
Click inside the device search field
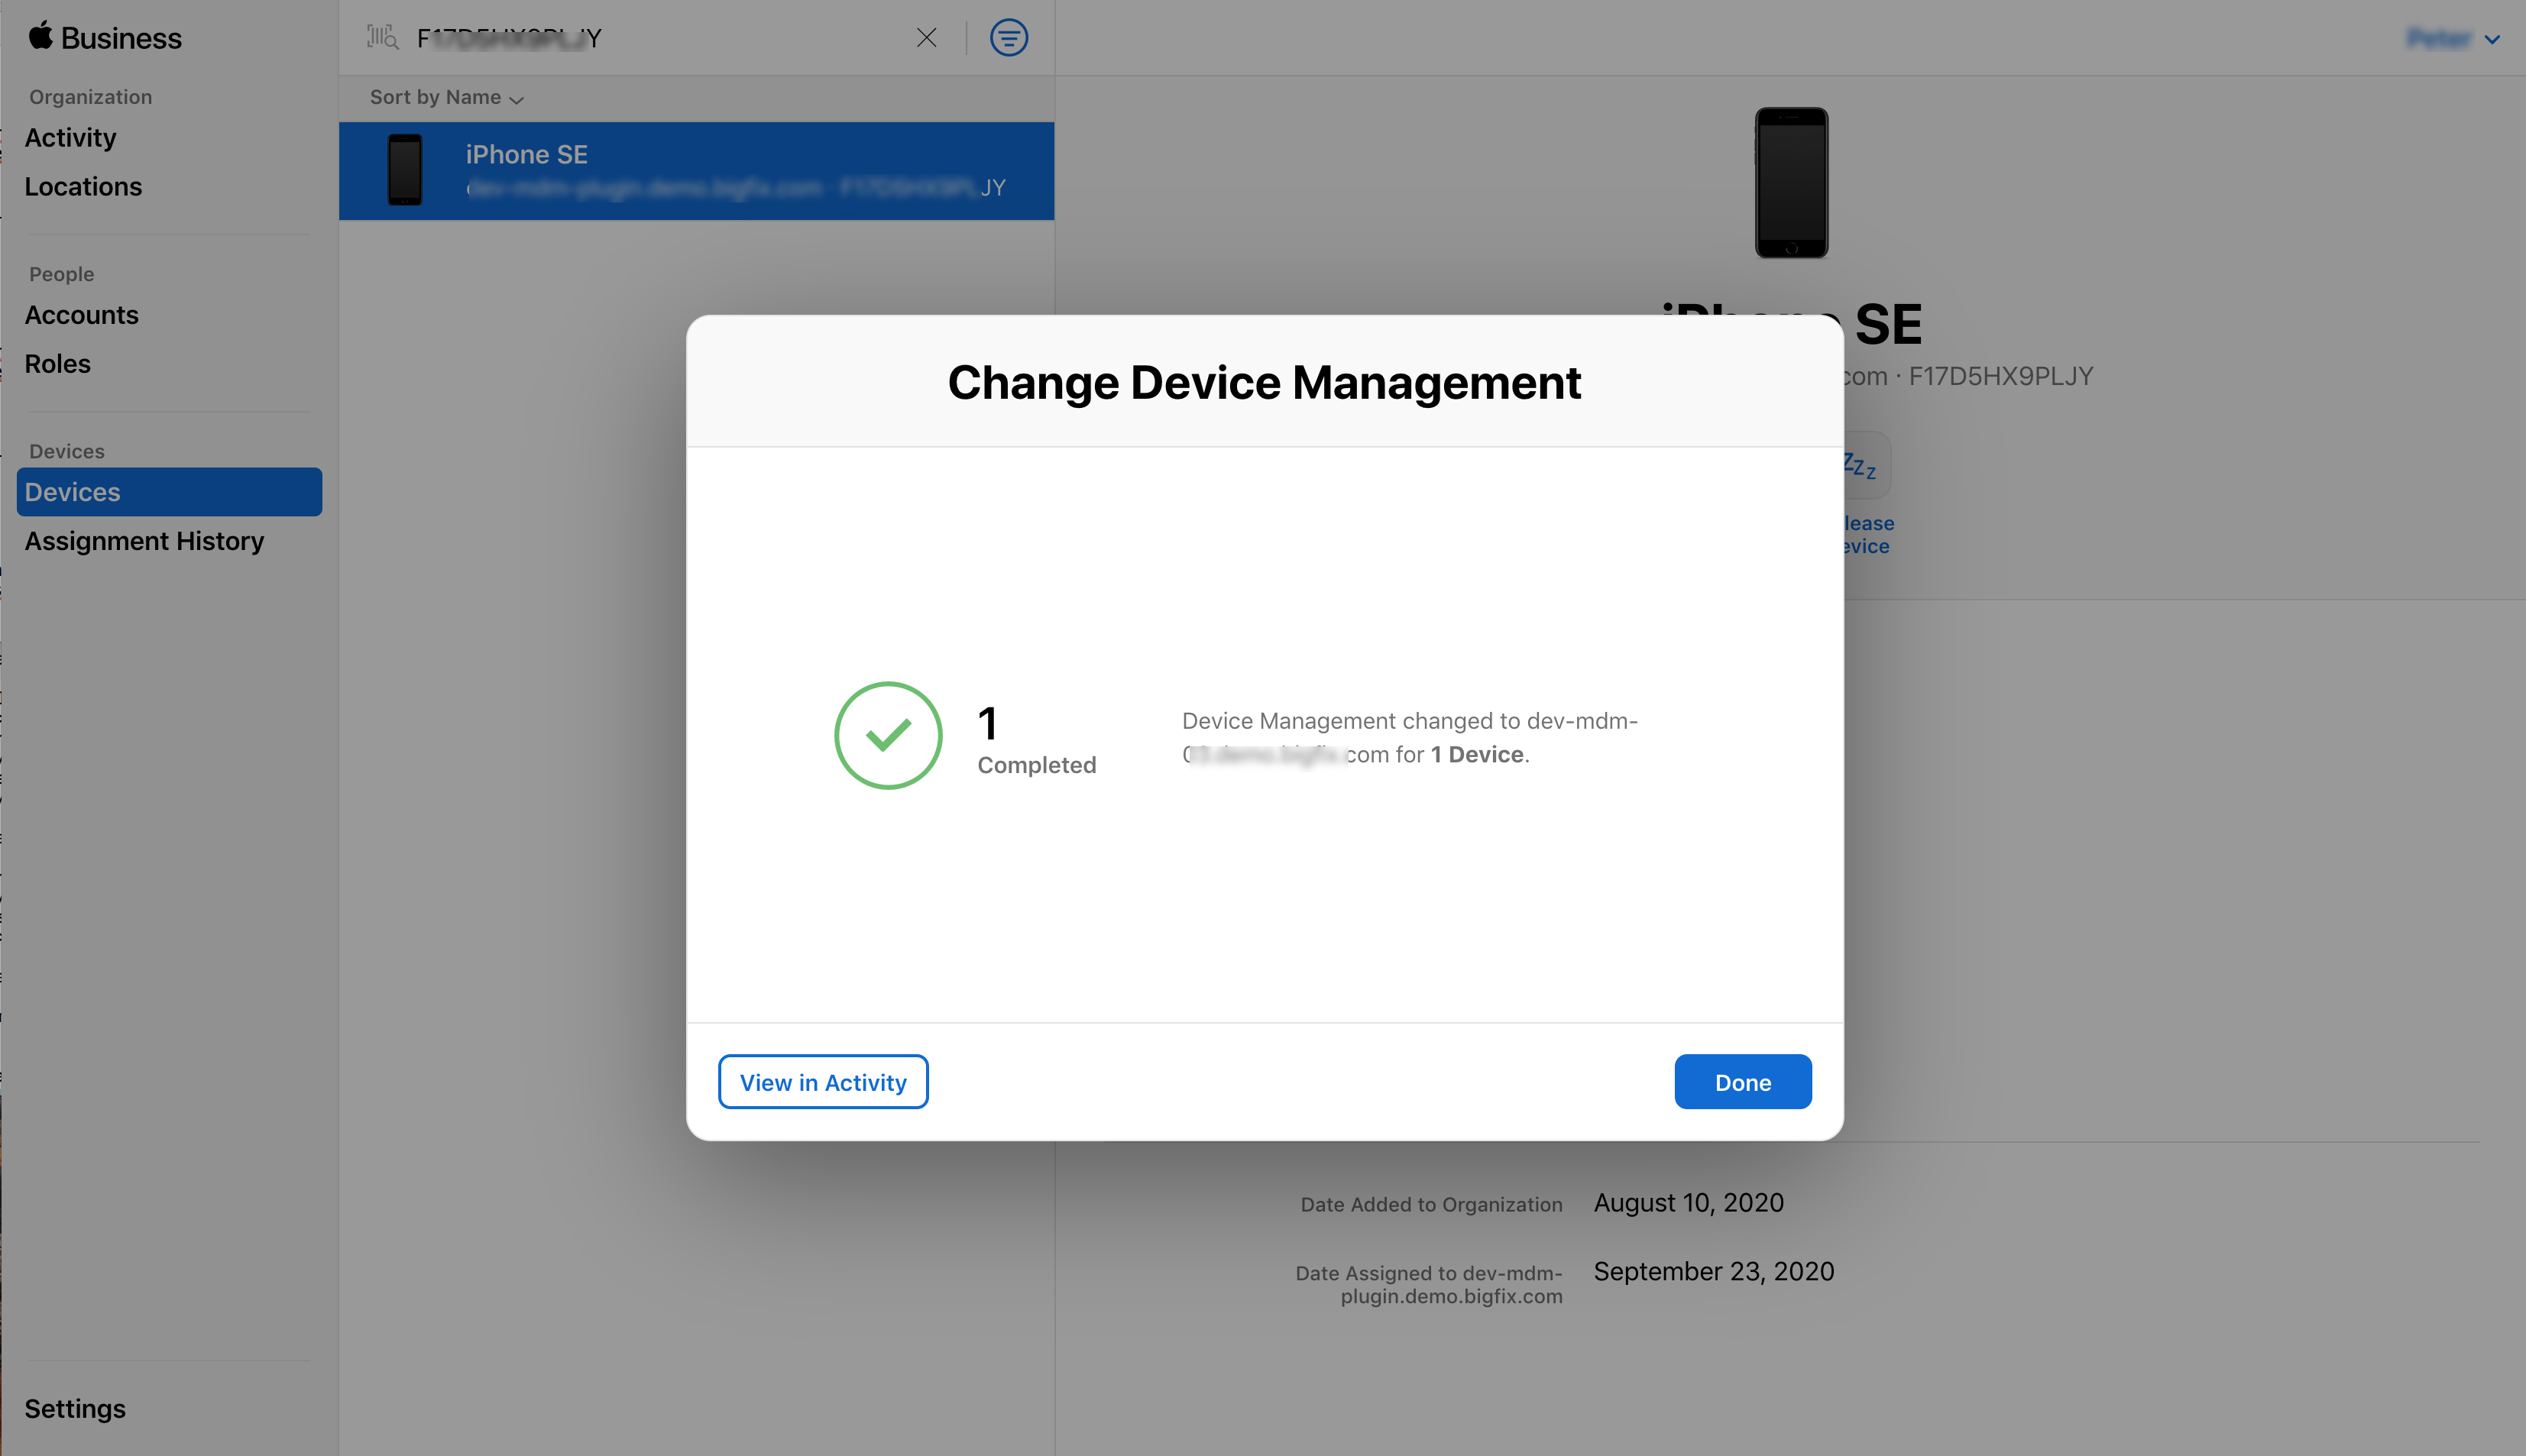(x=650, y=38)
